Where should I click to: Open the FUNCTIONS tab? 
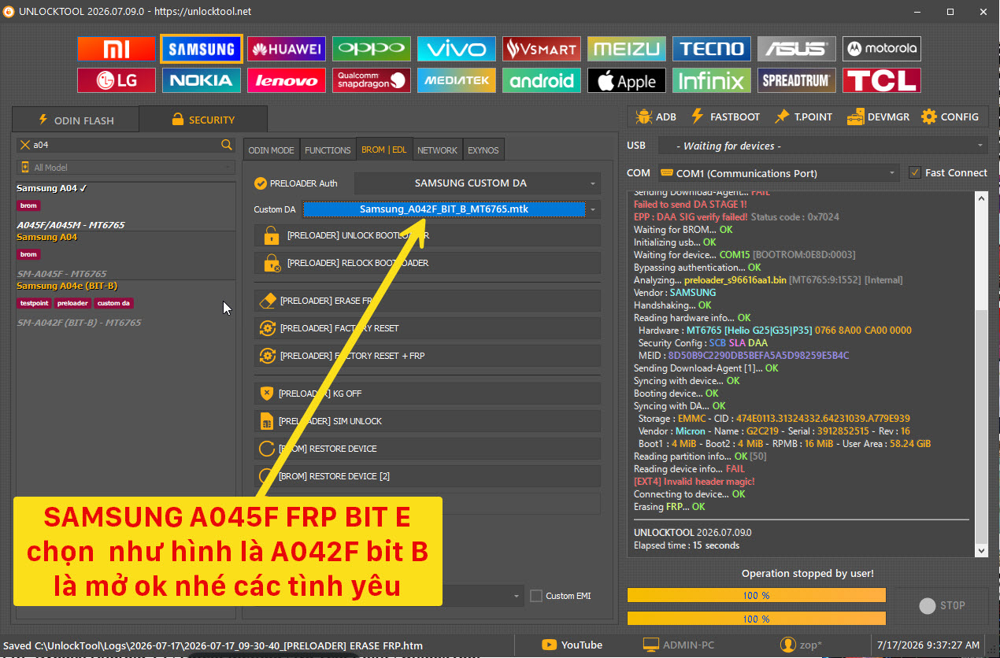click(x=328, y=150)
